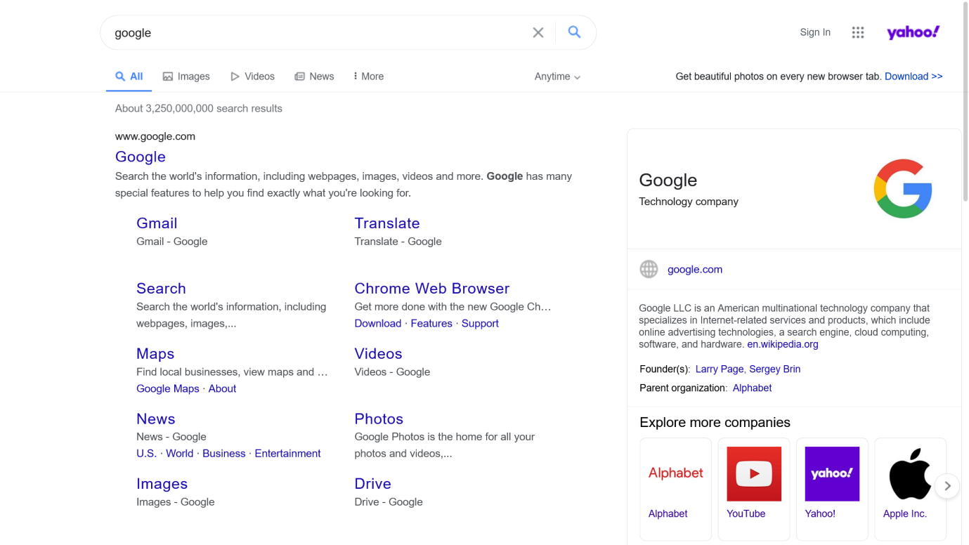Expand the Anytime time filter dropdown

pos(557,77)
